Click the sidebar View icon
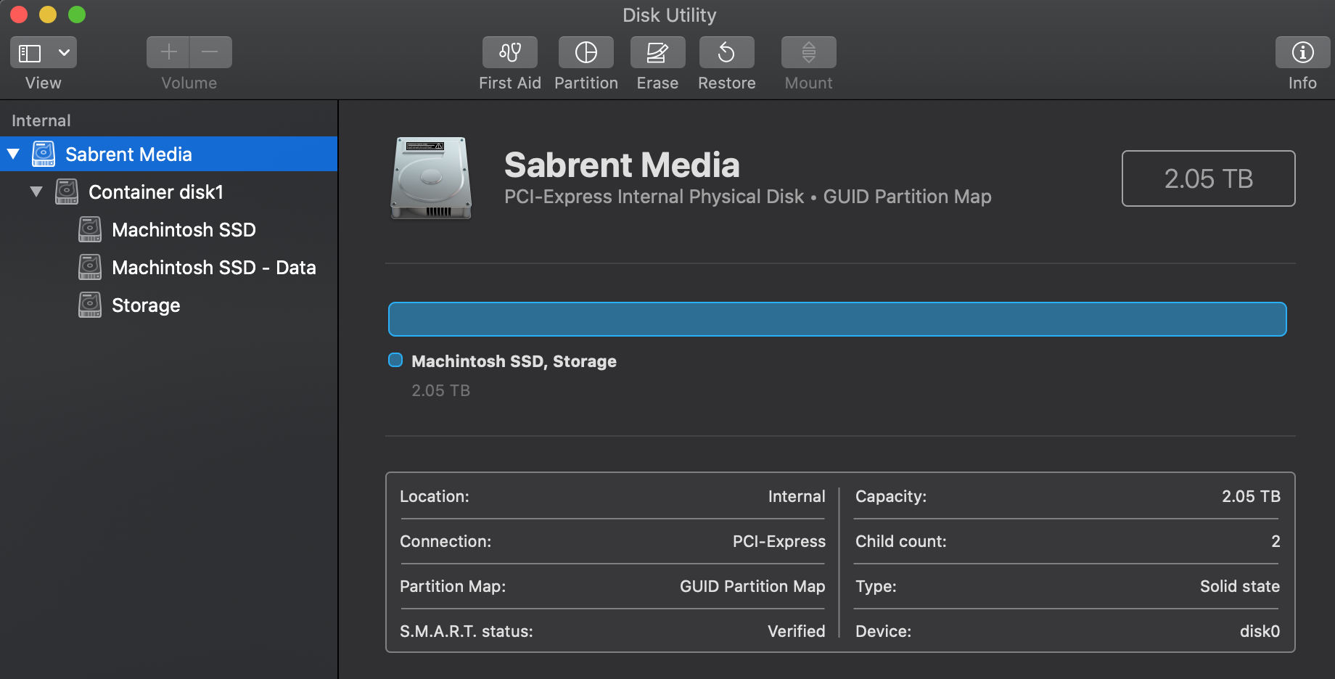The image size is (1335, 679). click(30, 53)
